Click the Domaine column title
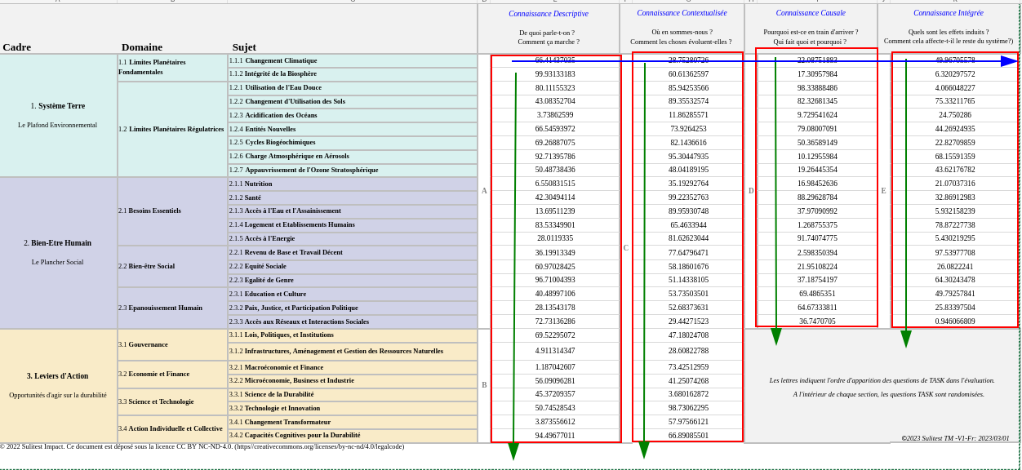The width and height of the screenshot is (1022, 470). tap(141, 47)
